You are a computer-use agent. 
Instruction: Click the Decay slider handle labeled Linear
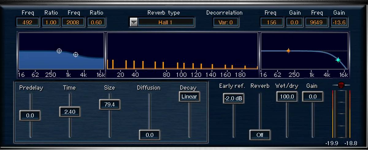click(189, 97)
